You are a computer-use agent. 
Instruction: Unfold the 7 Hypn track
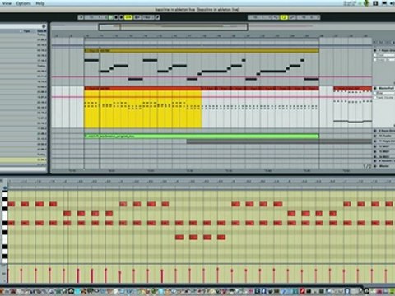pyautogui.click(x=375, y=50)
